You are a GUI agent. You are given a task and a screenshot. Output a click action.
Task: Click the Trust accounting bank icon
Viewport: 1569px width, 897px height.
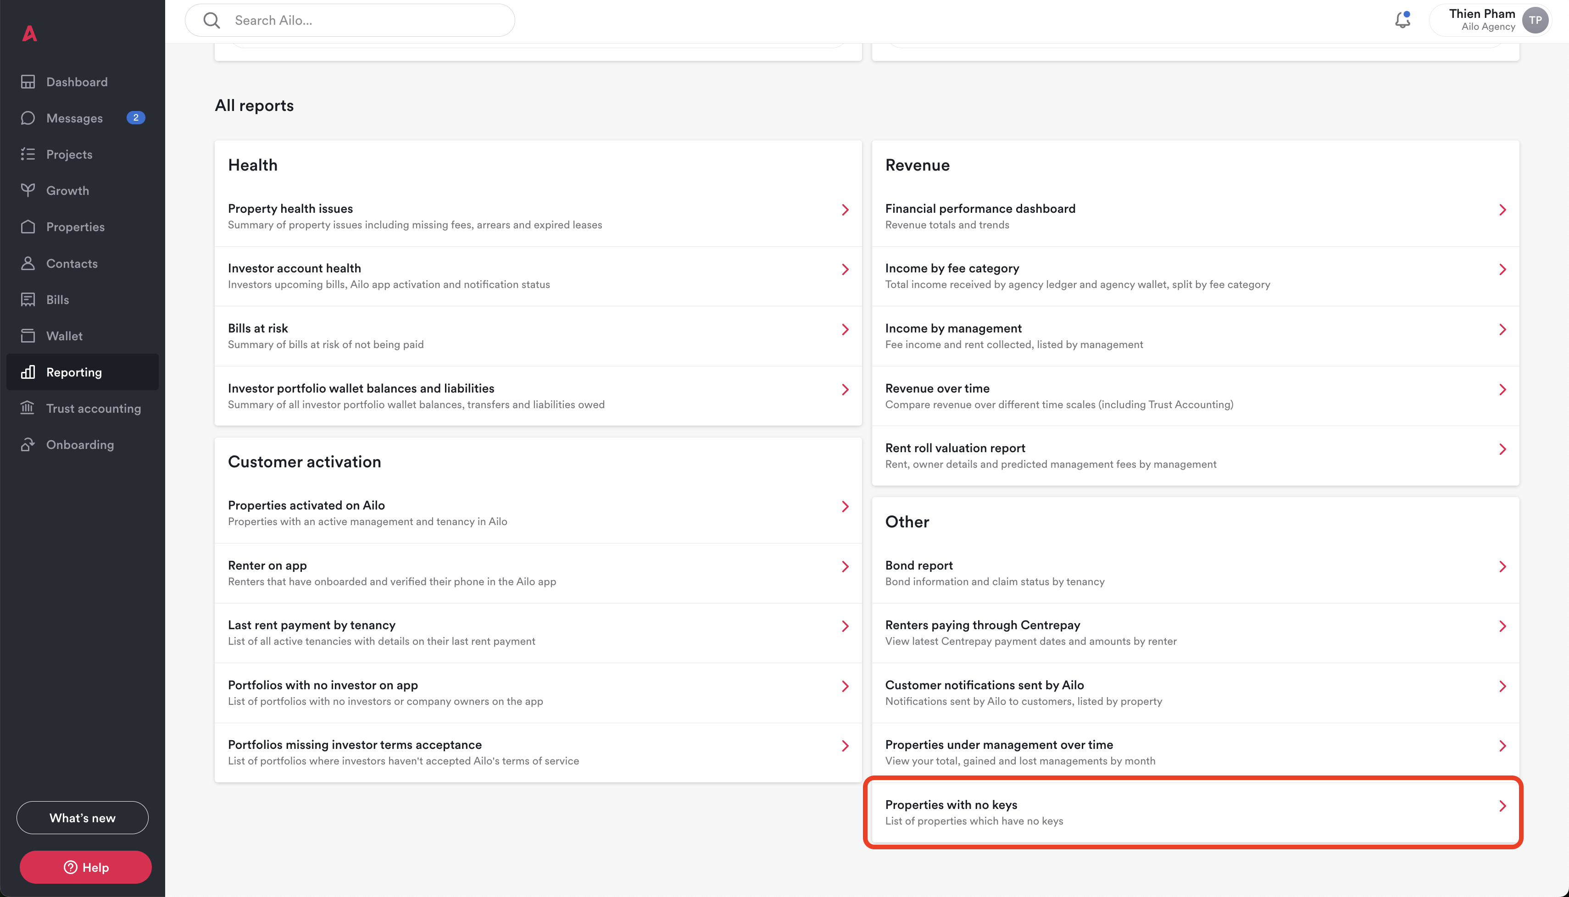tap(28, 408)
